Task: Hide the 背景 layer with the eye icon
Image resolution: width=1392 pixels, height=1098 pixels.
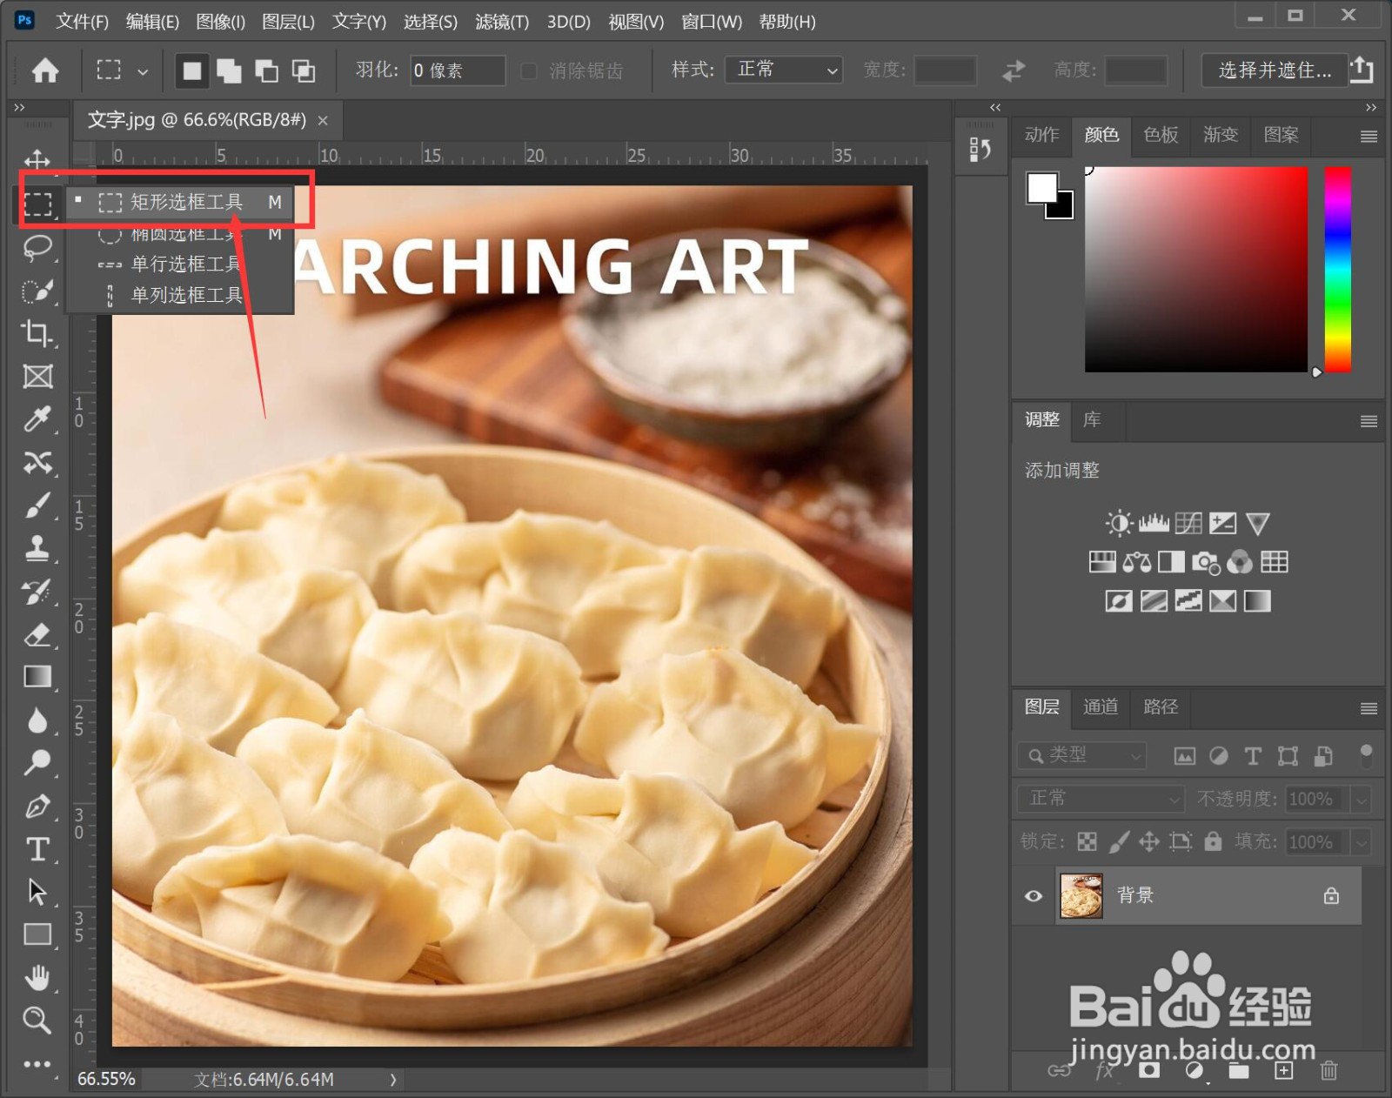Action: pyautogui.click(x=1034, y=895)
